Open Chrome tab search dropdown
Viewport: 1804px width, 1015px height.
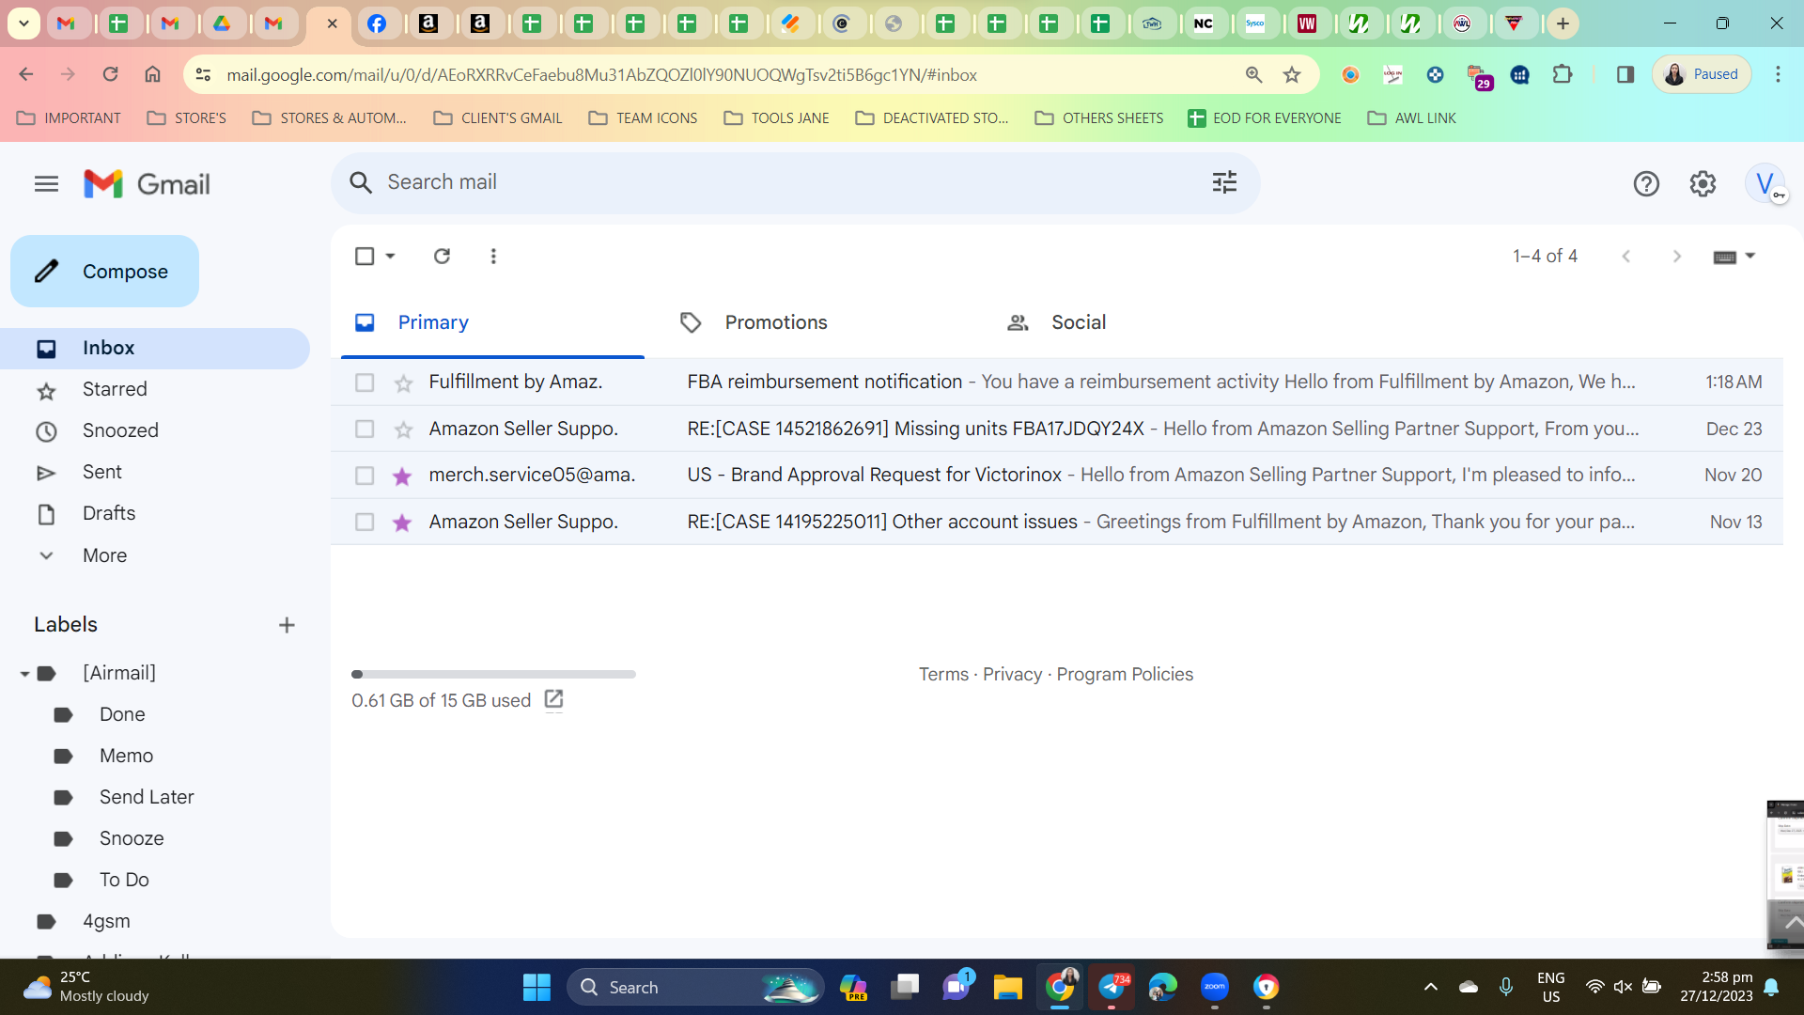pos(23,23)
